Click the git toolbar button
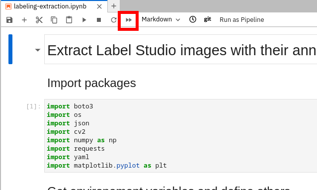The height and width of the screenshot is (190, 317). pos(207,19)
